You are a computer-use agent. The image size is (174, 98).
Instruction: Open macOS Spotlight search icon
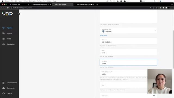tap(154, 1)
